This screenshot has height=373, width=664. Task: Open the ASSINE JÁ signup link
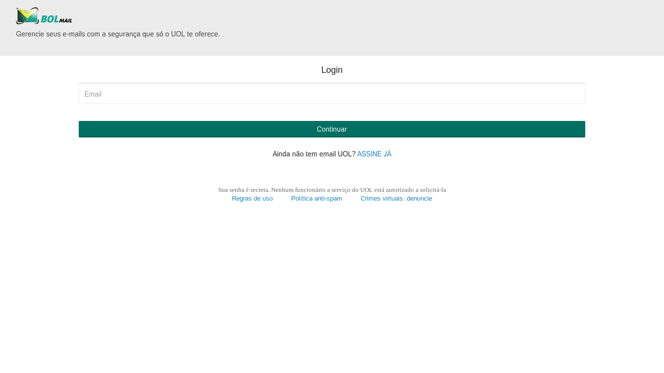374,154
